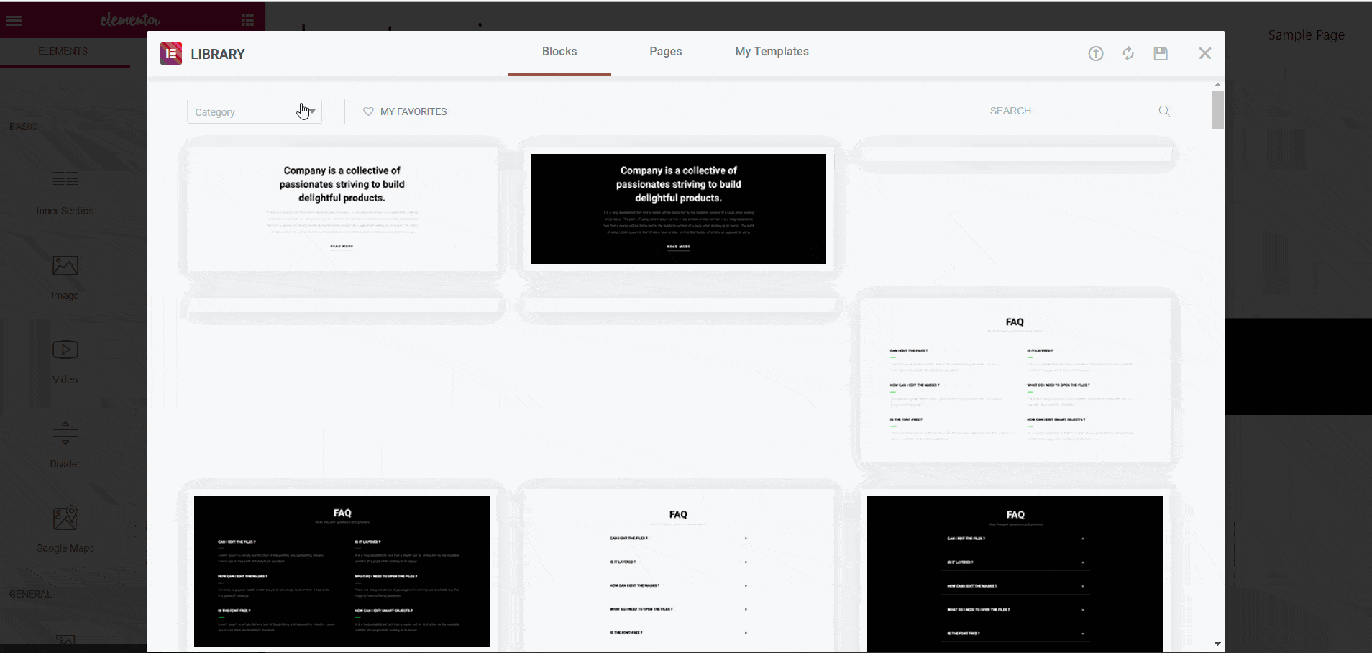Click the save template icon

[x=1160, y=53]
